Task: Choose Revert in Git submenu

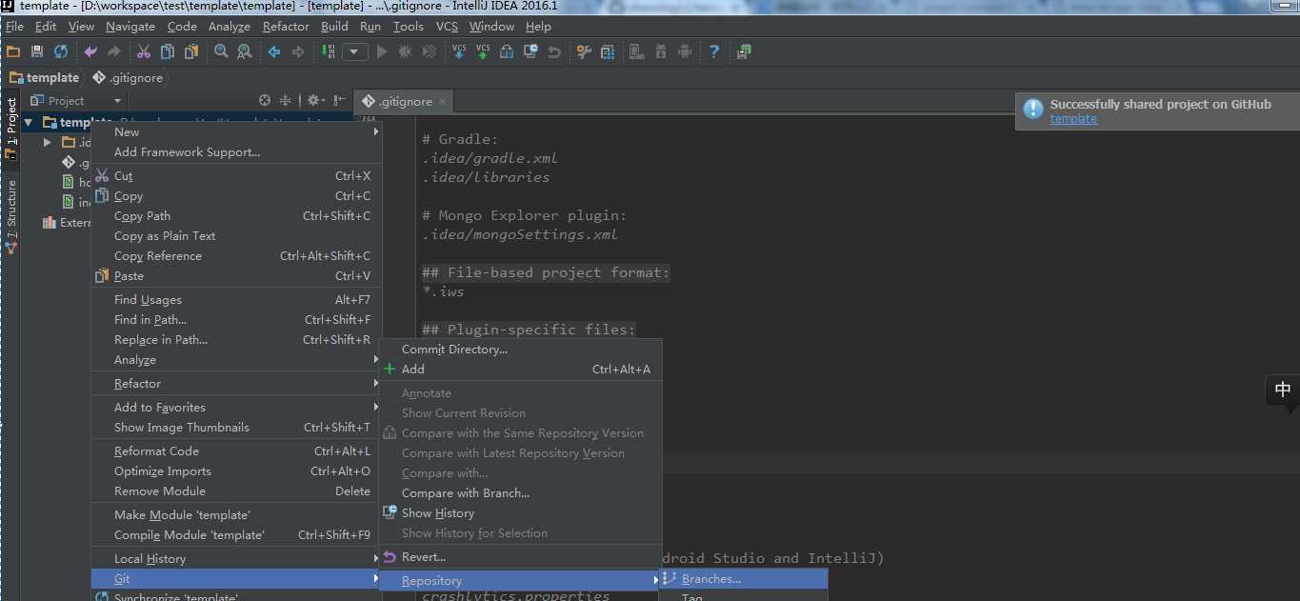Action: click(x=520, y=556)
